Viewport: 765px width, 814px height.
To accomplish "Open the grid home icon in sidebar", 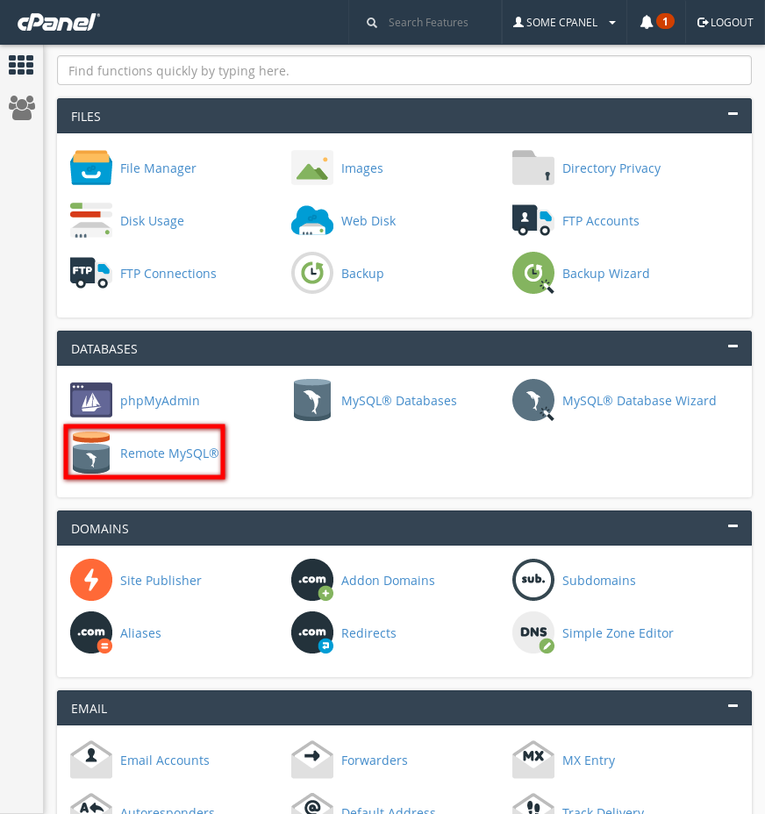I will tap(21, 65).
